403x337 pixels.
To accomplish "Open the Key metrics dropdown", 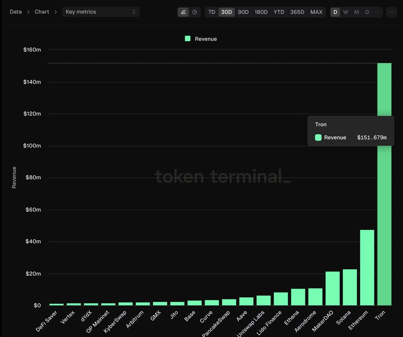I will (100, 12).
